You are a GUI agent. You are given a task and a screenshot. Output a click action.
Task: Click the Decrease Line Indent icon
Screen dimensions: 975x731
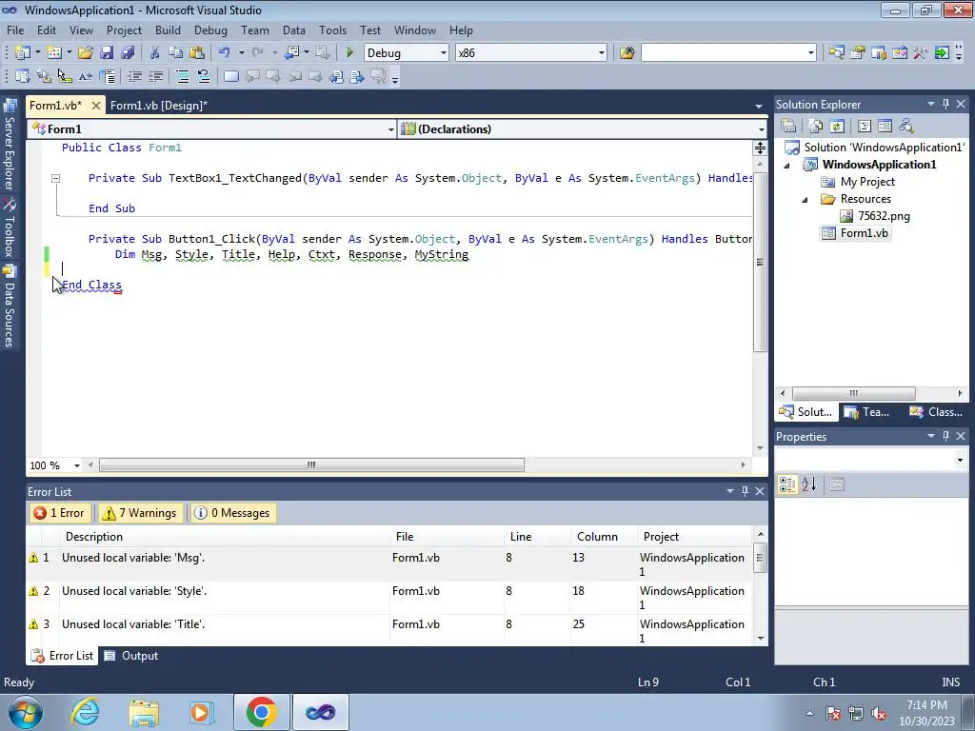pos(134,76)
